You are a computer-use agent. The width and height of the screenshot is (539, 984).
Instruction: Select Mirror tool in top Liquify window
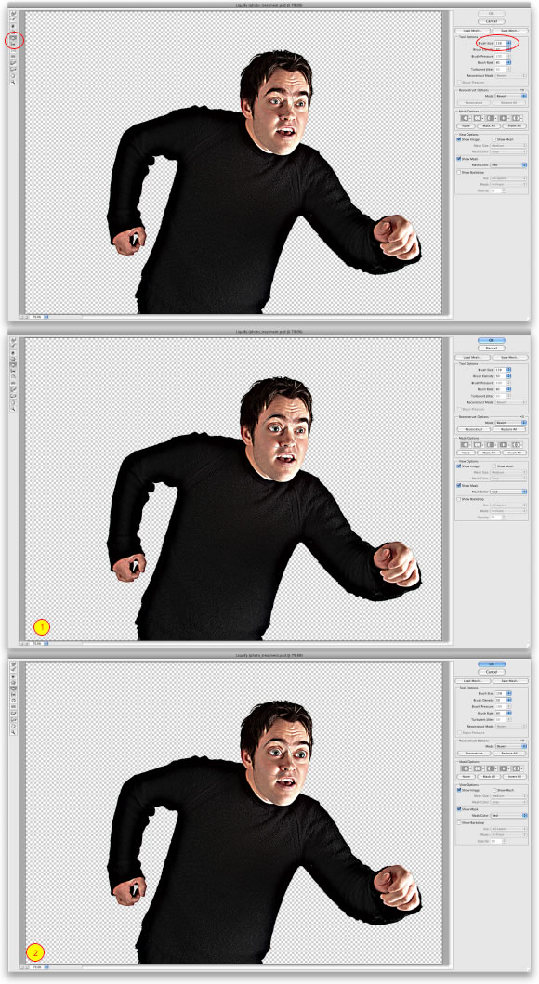(x=13, y=50)
